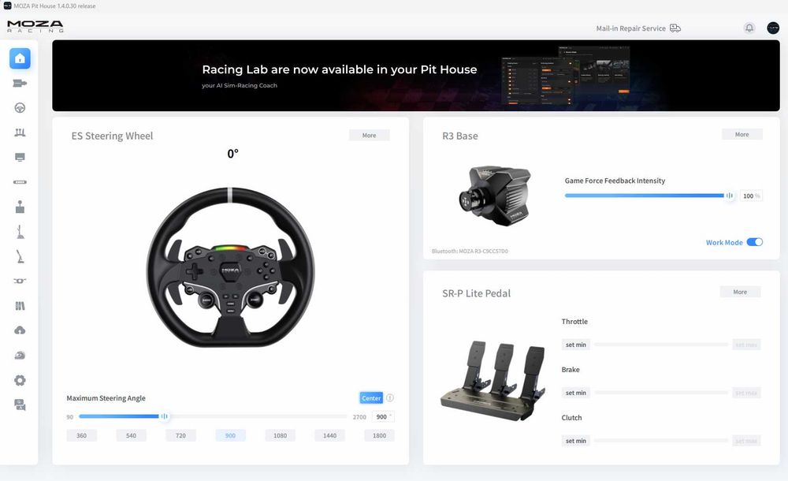
Task: Set min for Brake pedal
Action: (x=576, y=393)
